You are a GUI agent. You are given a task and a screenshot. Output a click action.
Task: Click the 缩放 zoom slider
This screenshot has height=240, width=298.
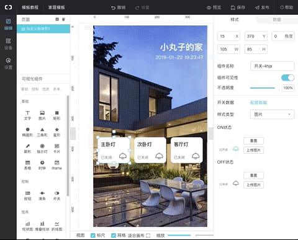pyautogui.click(x=191, y=235)
